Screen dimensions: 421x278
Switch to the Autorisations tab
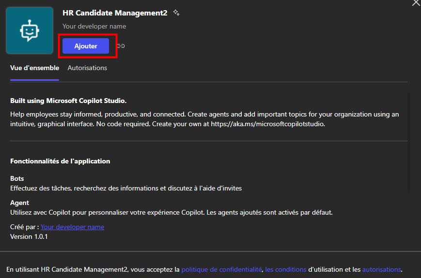87,68
